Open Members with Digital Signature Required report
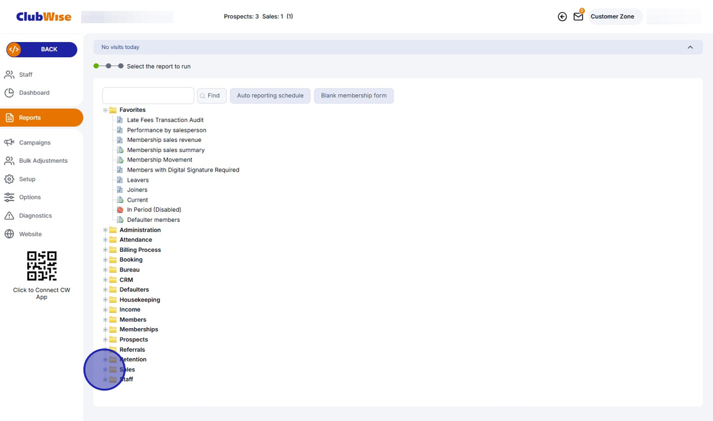Screen dimensions: 713x421 [183, 170]
